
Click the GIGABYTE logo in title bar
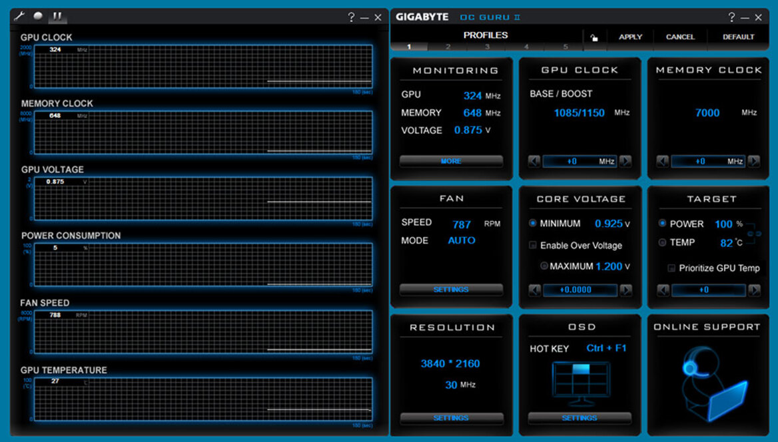point(422,17)
